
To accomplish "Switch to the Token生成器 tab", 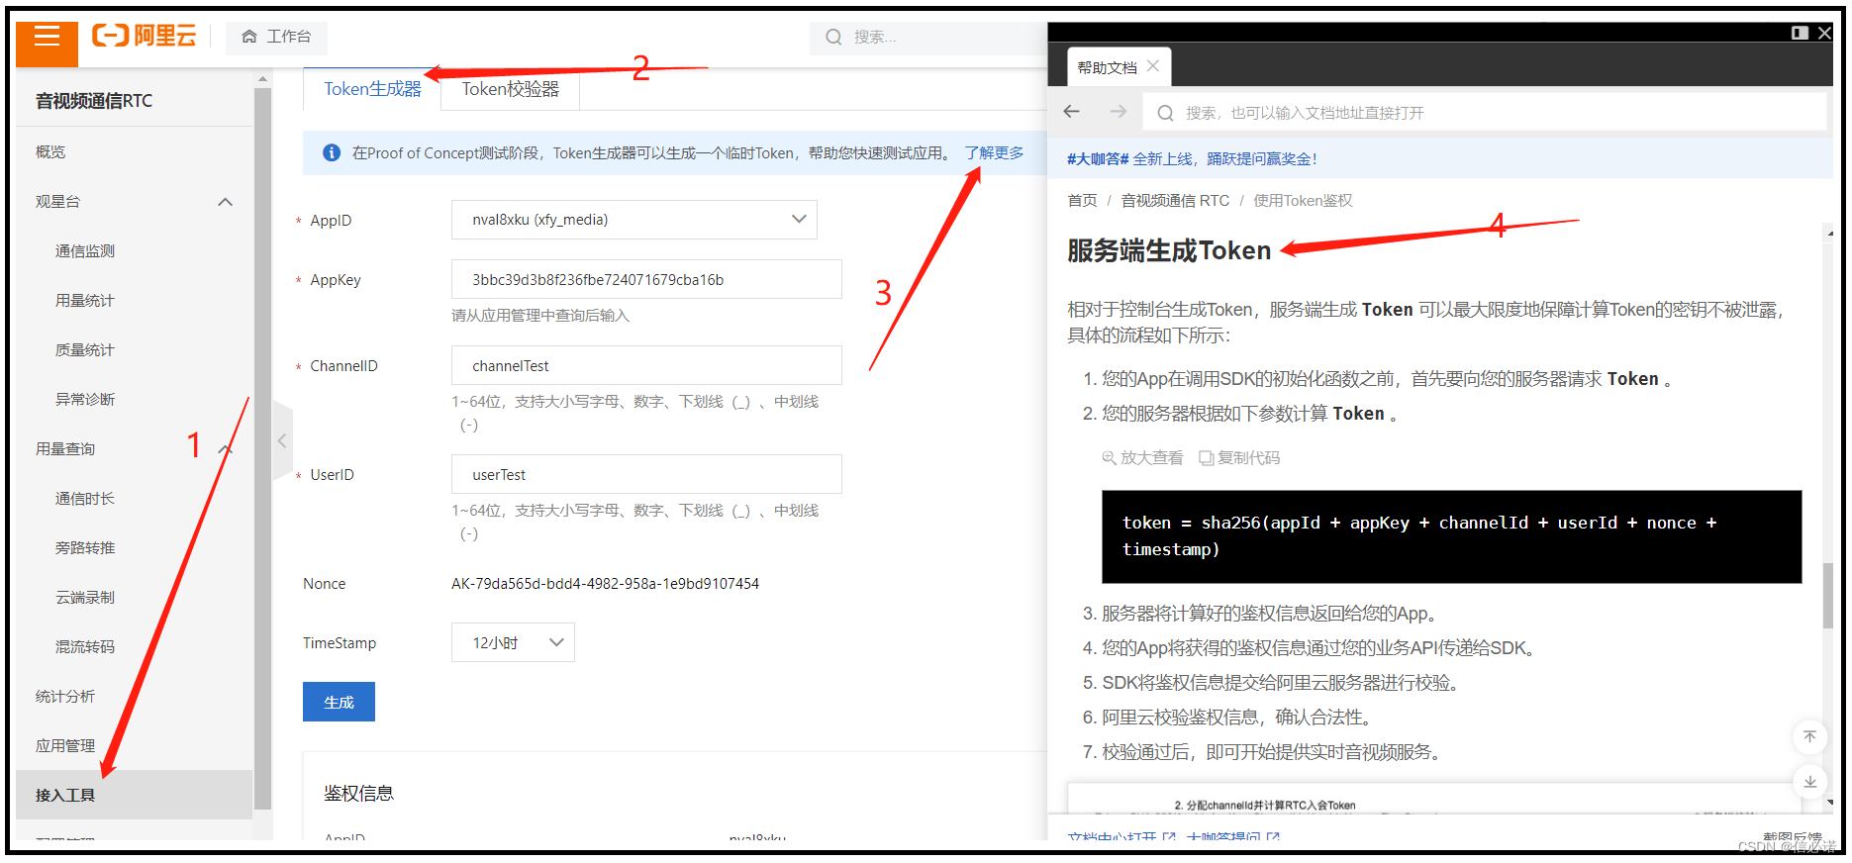I will (372, 89).
